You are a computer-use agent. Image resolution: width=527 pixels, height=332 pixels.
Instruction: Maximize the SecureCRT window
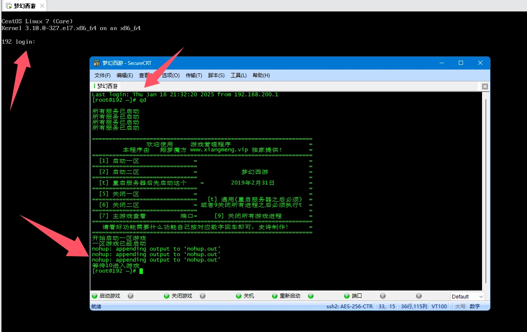[x=461, y=63]
